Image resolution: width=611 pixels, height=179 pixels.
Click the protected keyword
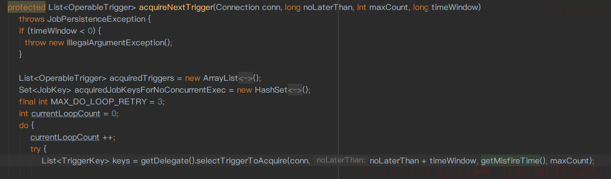pos(27,7)
